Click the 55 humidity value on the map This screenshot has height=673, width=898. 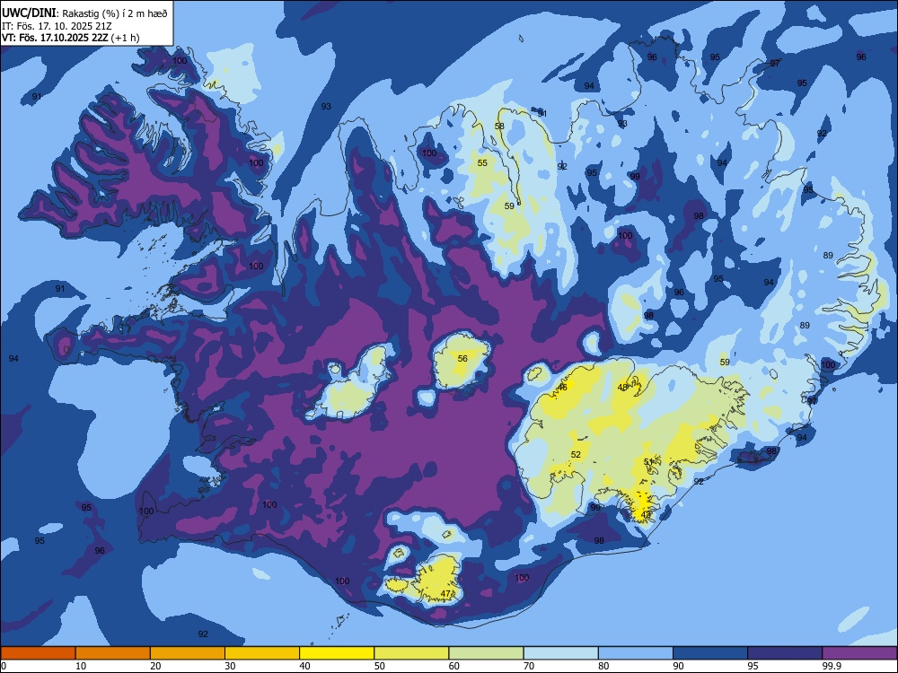482,162
